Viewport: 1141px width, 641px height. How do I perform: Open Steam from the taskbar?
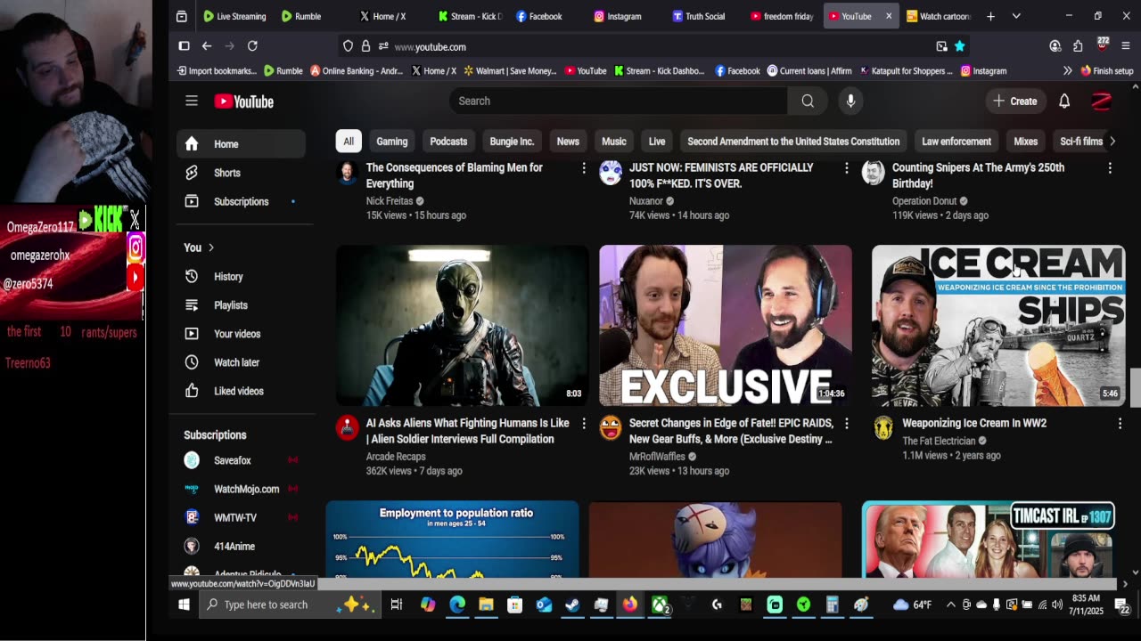(572, 604)
